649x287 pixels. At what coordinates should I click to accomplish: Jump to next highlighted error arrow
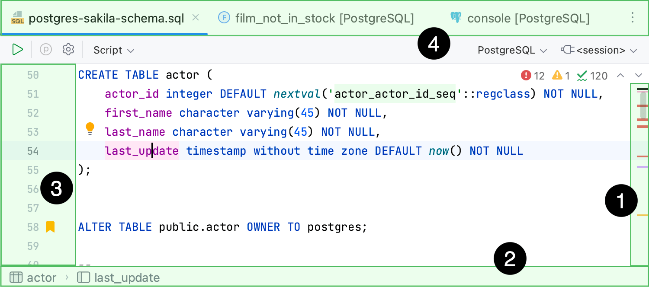[638, 76]
